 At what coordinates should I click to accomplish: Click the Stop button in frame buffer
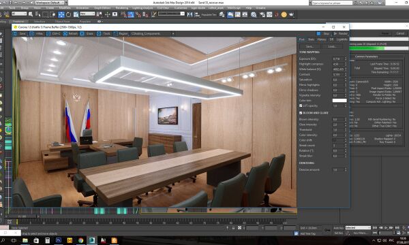(x=323, y=33)
